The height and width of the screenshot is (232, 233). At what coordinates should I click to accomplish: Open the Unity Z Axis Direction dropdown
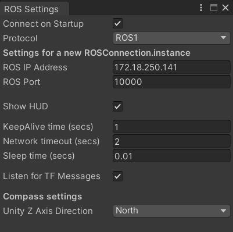click(x=171, y=210)
